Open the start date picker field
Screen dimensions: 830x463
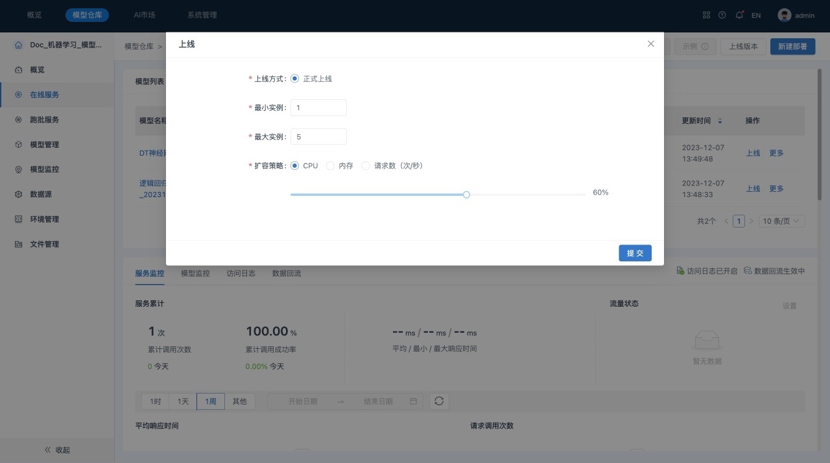tap(303, 401)
